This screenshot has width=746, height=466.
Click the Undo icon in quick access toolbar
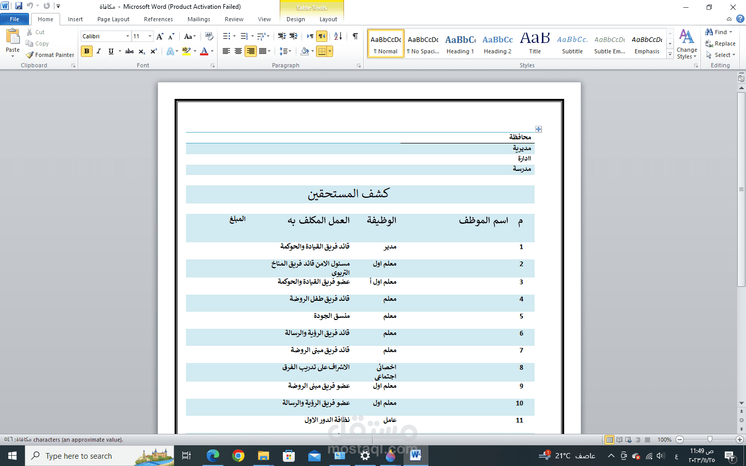point(30,6)
